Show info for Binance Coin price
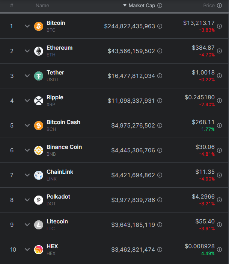 pos(219,150)
